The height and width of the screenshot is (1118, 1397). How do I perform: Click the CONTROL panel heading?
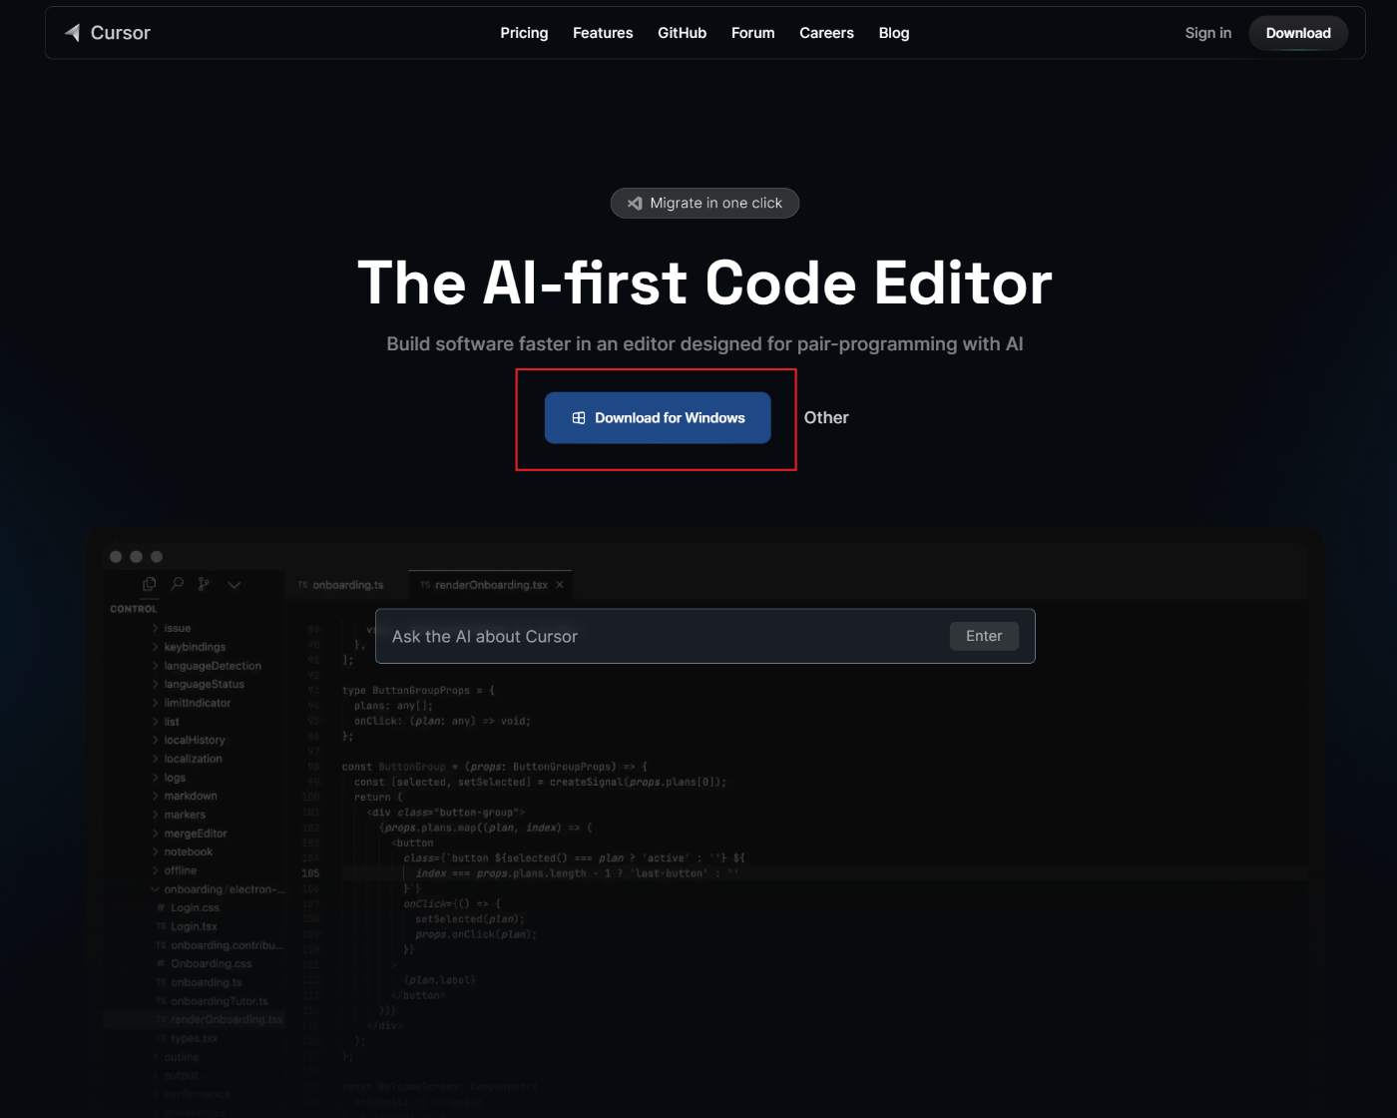[134, 609]
